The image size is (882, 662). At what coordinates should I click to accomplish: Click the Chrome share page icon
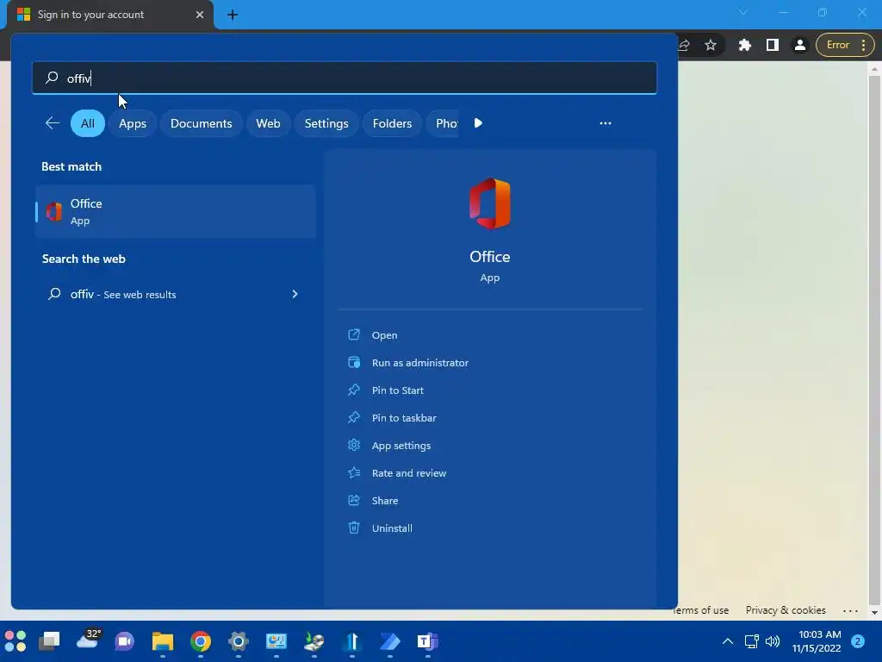click(684, 45)
